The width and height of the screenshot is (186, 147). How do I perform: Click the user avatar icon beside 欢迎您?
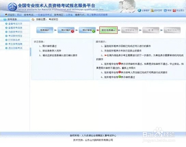(6, 15)
